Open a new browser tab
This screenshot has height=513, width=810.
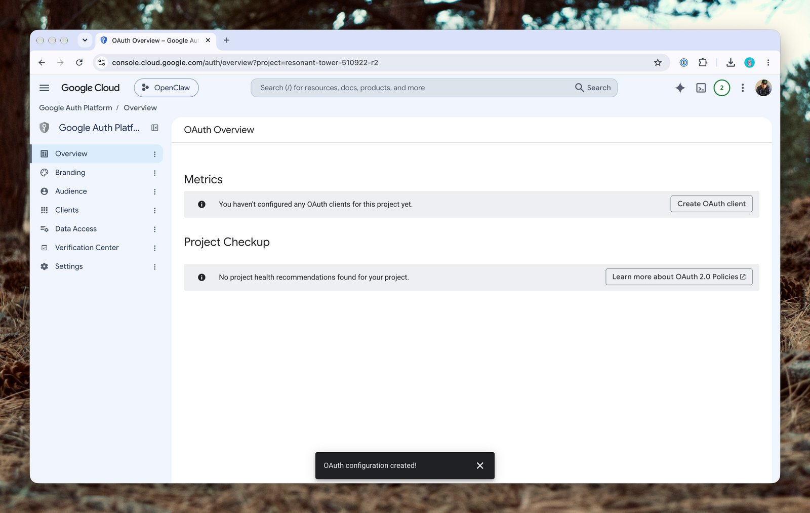(227, 40)
